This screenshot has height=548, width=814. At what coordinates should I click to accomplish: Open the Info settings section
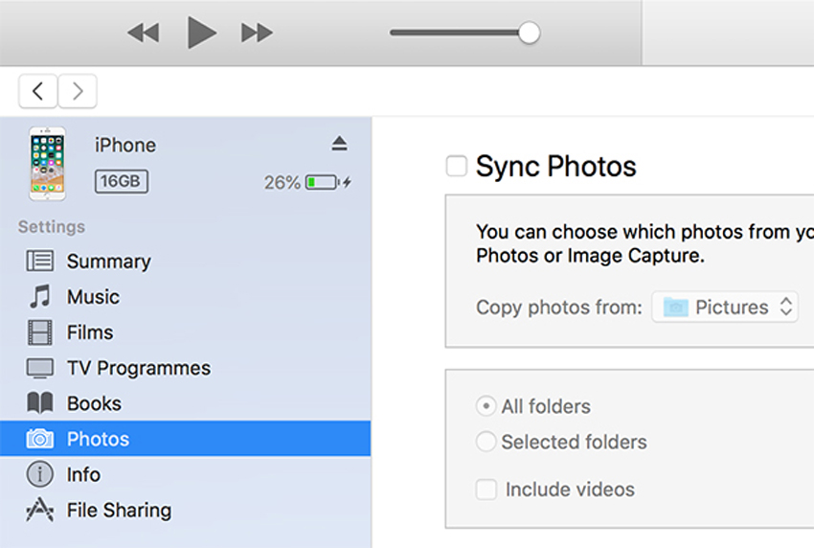click(x=83, y=474)
